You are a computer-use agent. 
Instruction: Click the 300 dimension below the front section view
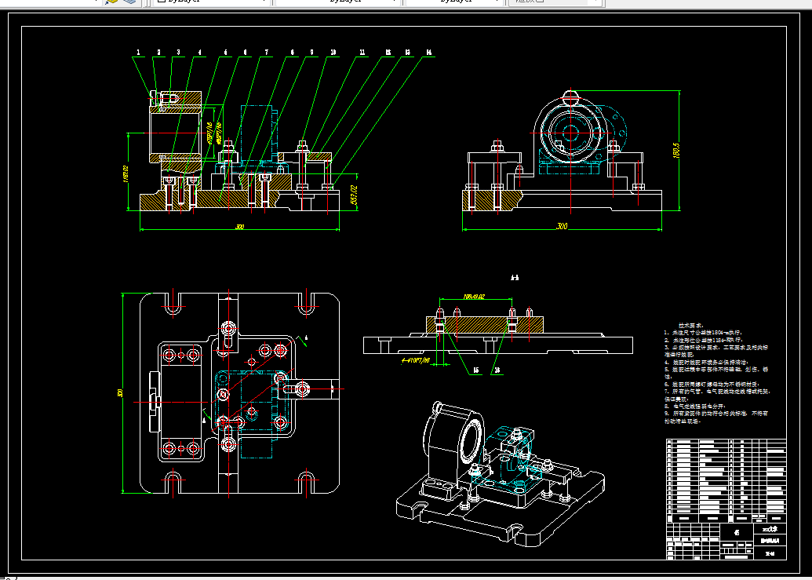pos(240,227)
